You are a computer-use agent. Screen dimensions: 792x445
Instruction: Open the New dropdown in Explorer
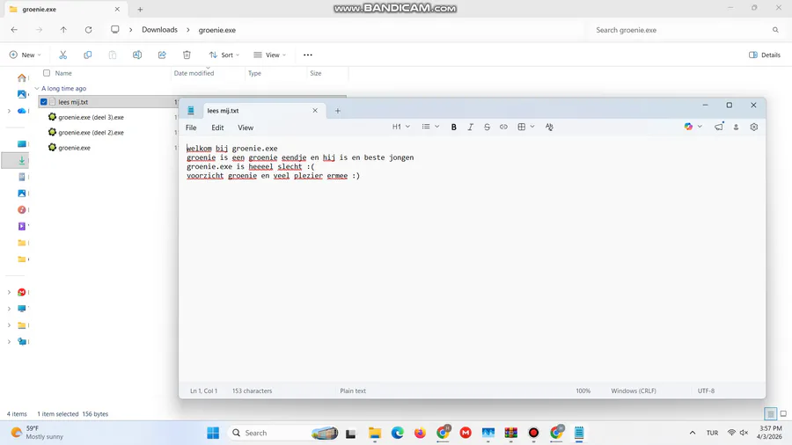point(25,55)
